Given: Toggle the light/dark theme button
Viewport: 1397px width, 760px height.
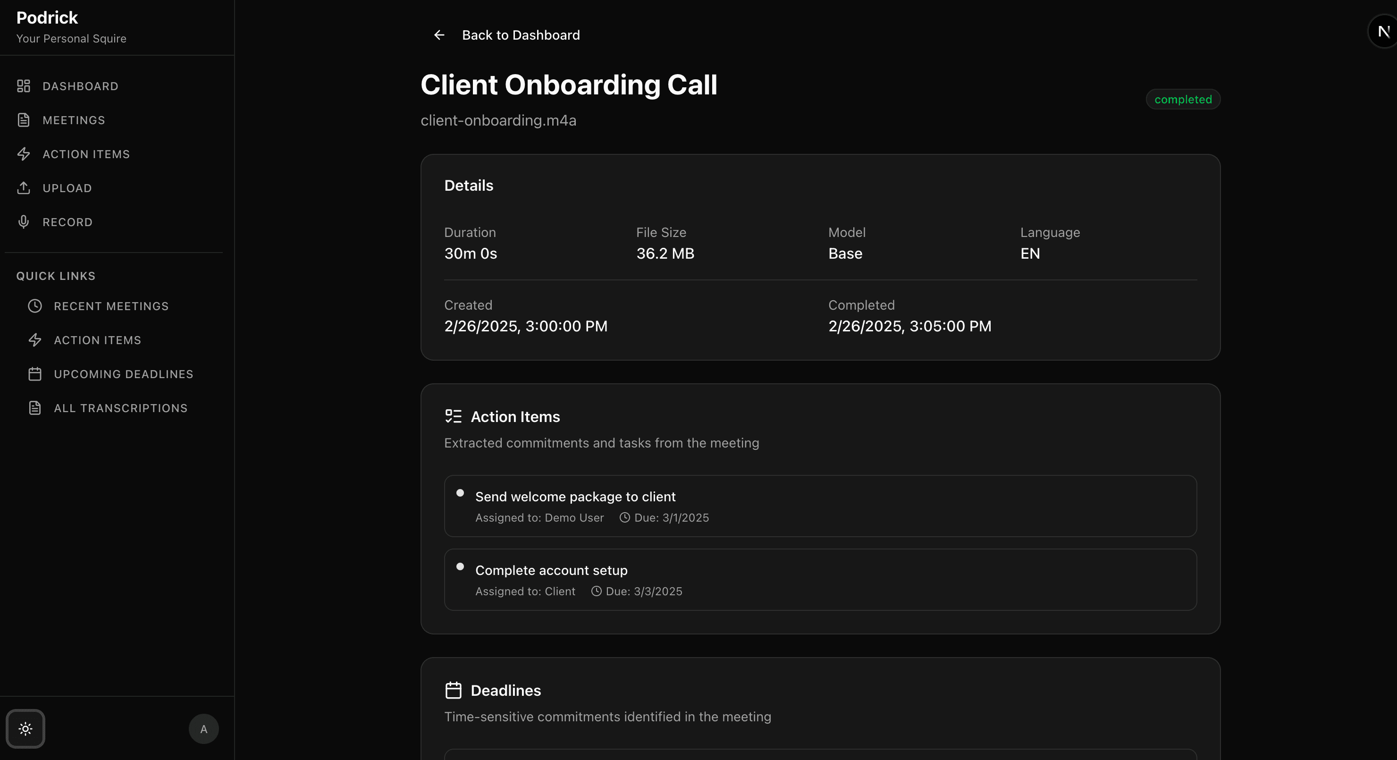Looking at the screenshot, I should (x=25, y=728).
